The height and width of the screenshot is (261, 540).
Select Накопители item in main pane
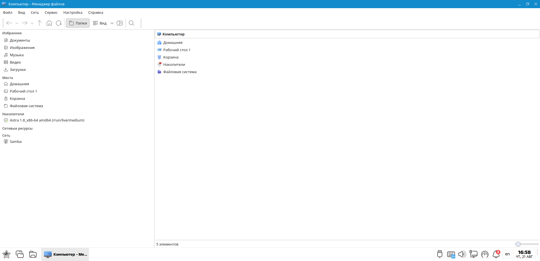pyautogui.click(x=174, y=64)
